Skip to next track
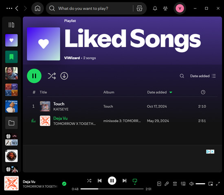The height and width of the screenshot is (195, 224). [125, 181]
